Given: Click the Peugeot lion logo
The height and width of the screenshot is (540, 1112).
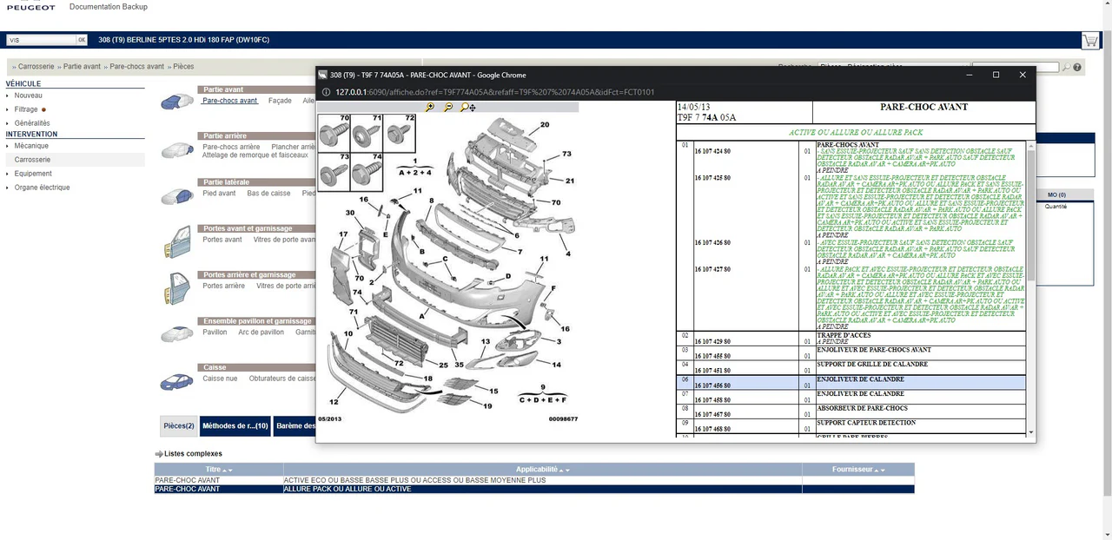Looking at the screenshot, I should point(30,7).
